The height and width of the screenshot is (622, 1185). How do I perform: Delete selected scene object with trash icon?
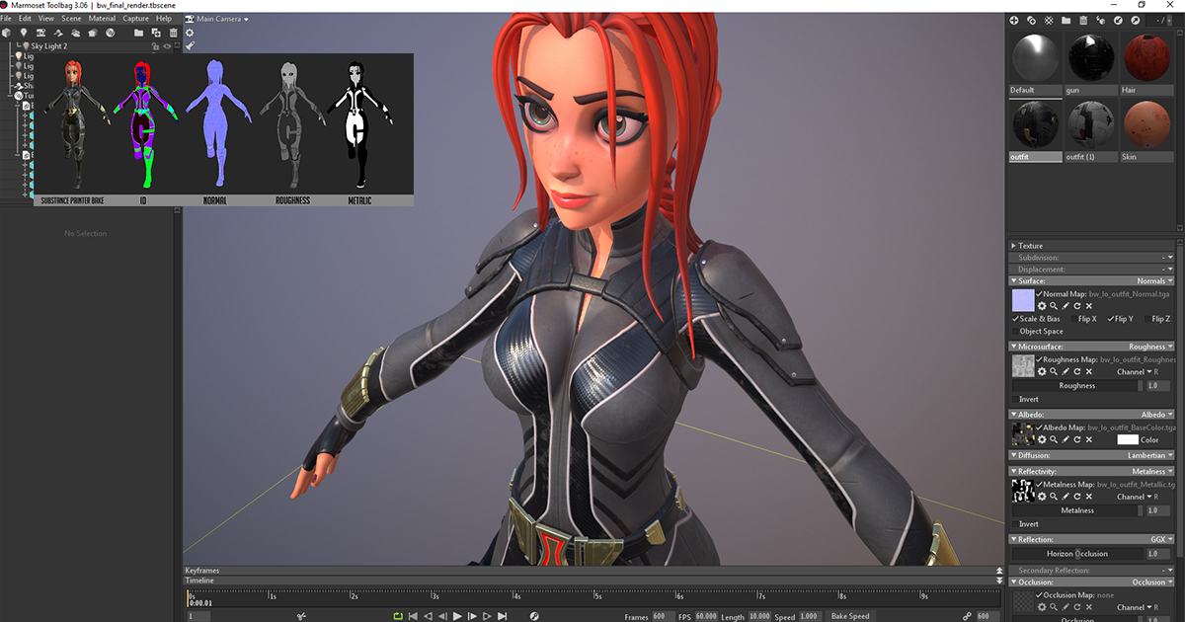(x=173, y=33)
